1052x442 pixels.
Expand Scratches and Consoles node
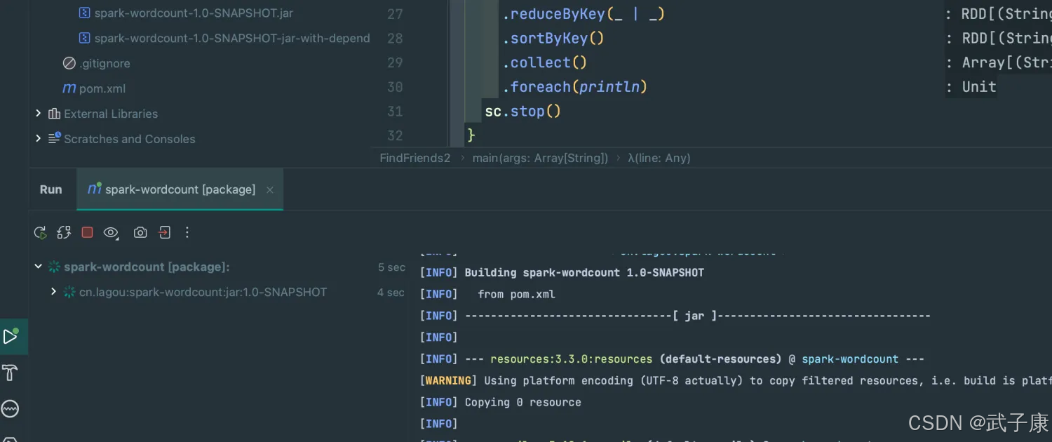point(39,139)
